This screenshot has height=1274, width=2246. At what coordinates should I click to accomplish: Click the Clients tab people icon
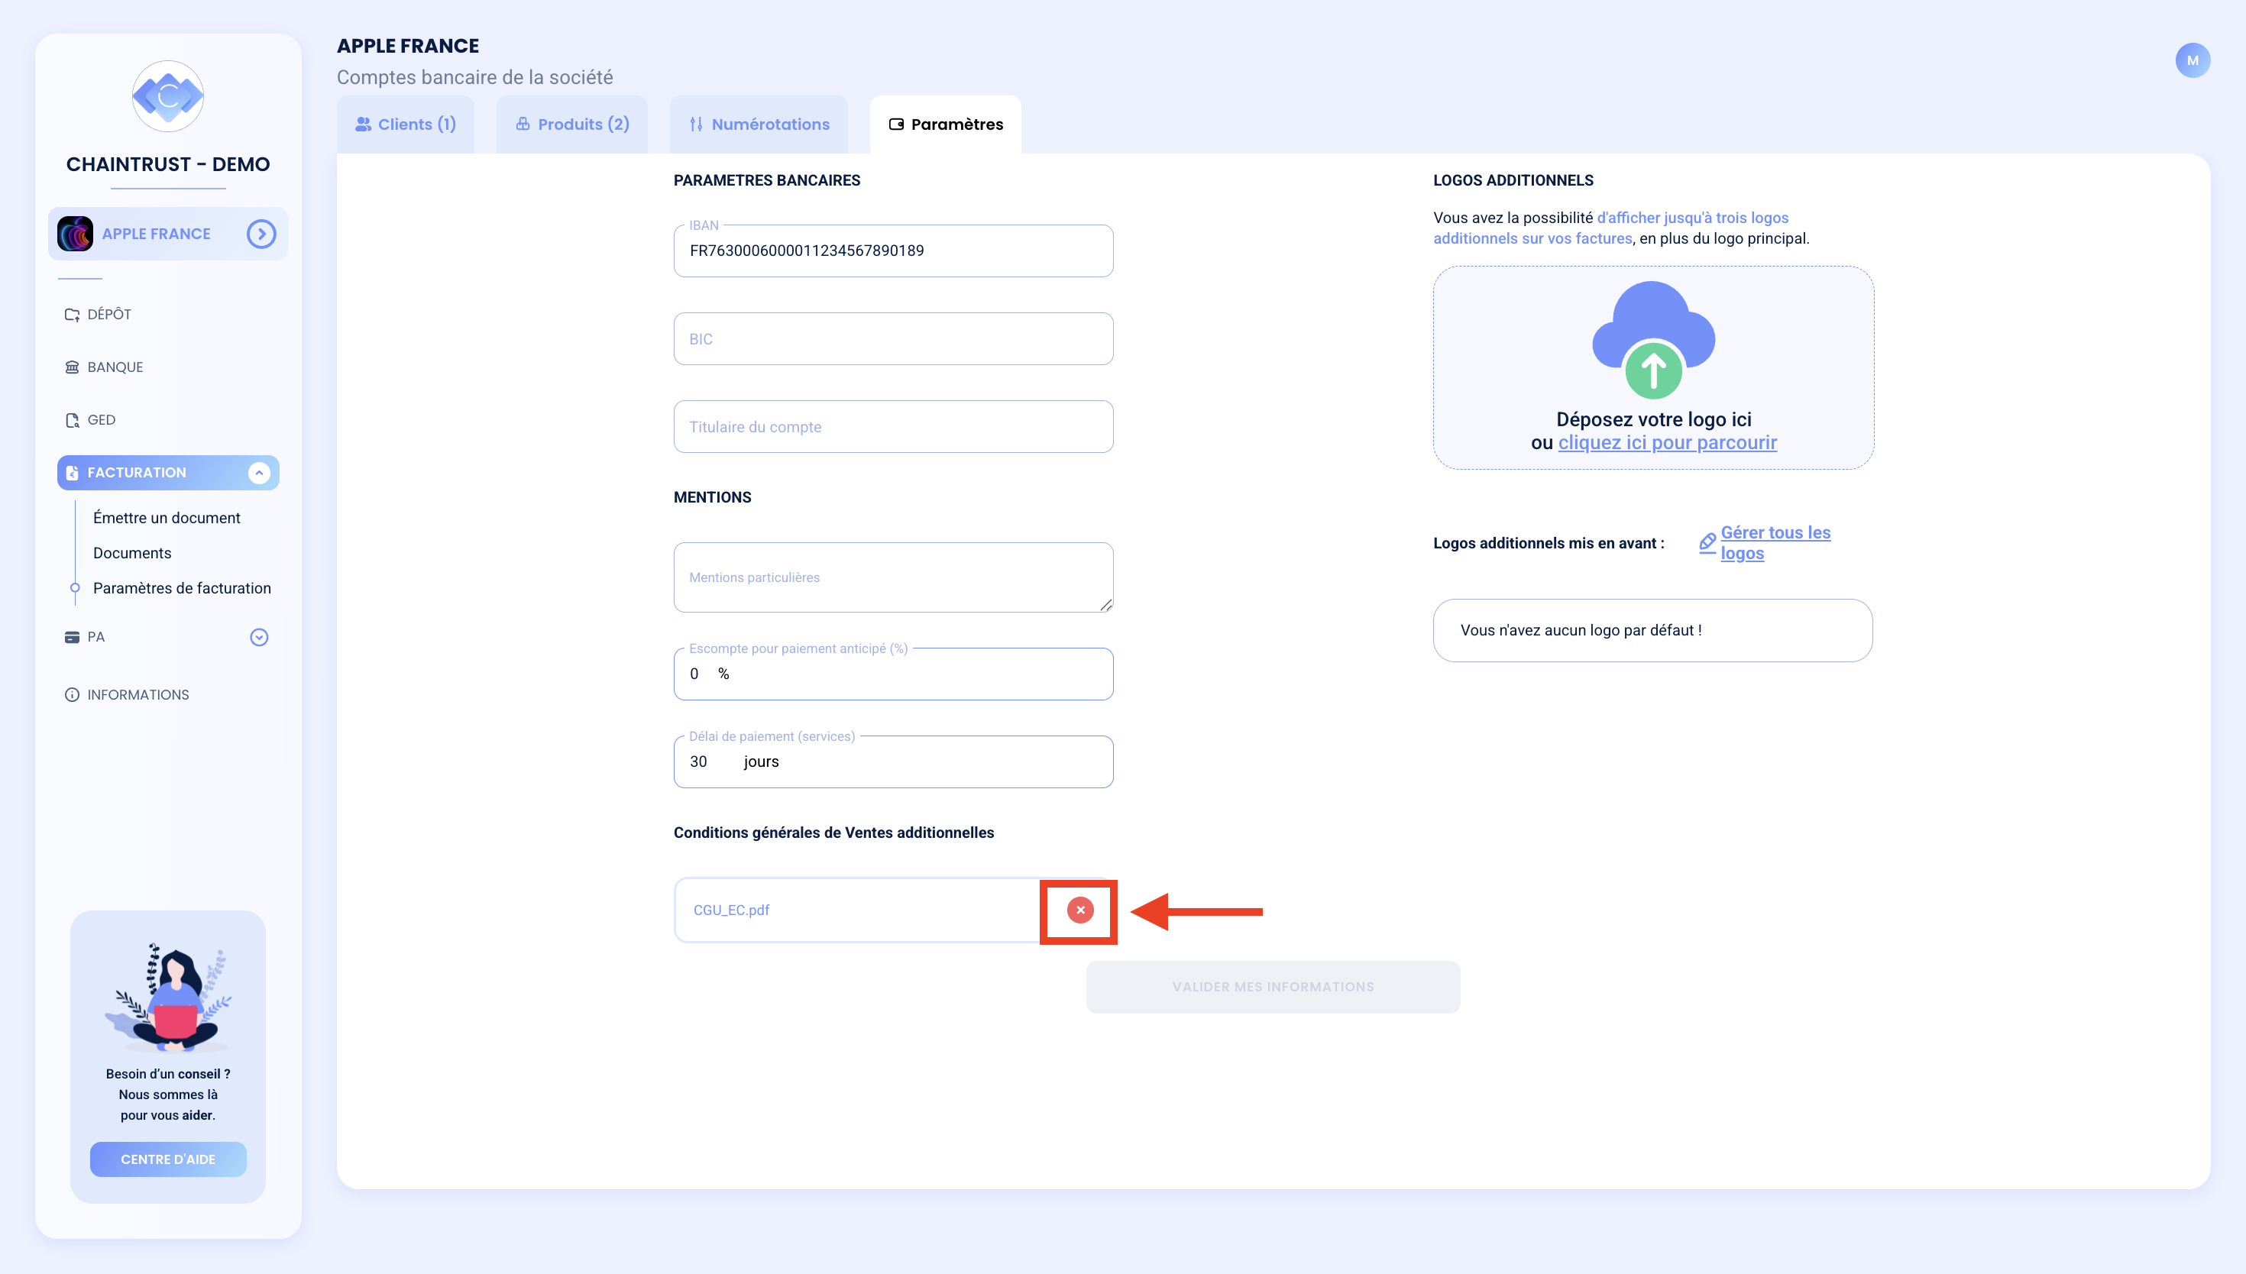click(363, 124)
